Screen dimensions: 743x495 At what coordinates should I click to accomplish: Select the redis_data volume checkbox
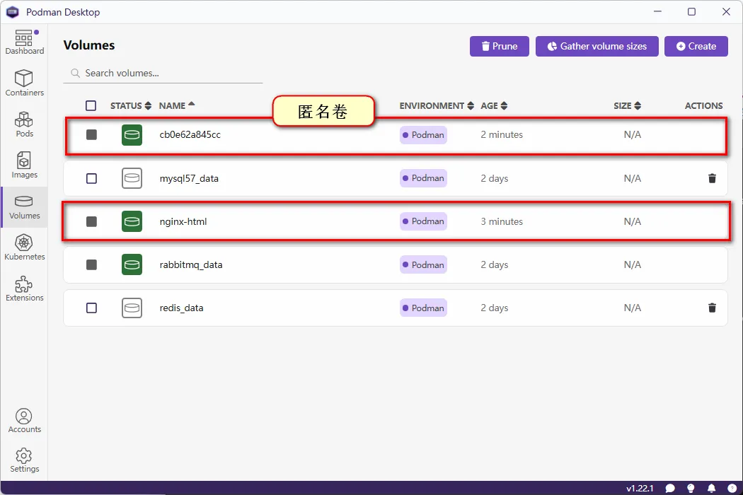pyautogui.click(x=91, y=308)
